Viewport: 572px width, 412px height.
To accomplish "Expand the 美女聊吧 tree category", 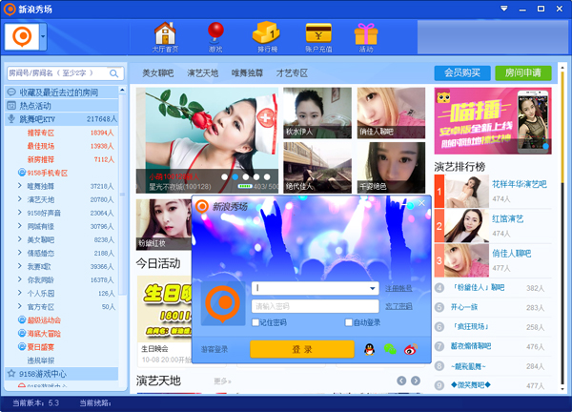I will (20, 239).
